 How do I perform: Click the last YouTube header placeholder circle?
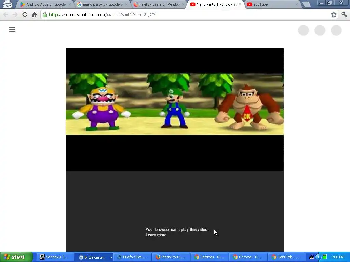pos(336,30)
